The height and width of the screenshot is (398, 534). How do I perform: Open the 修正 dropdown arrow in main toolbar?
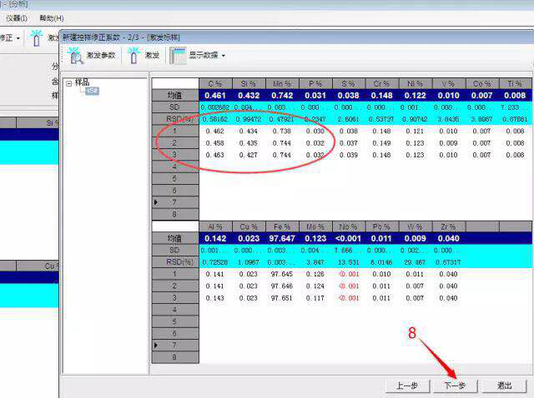pyautogui.click(x=18, y=38)
